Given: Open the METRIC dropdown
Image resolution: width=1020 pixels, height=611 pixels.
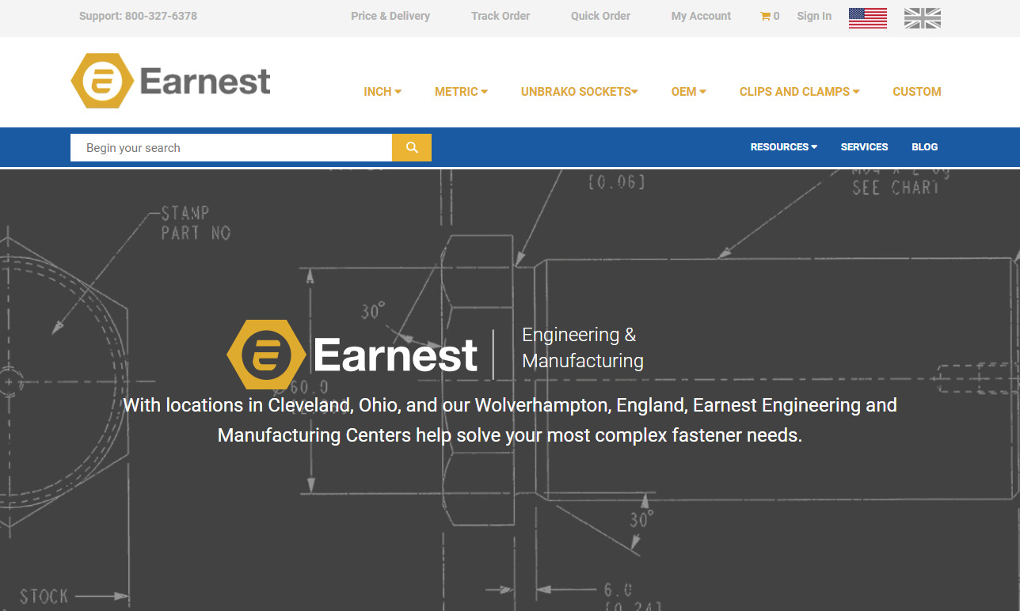Looking at the screenshot, I should point(460,91).
